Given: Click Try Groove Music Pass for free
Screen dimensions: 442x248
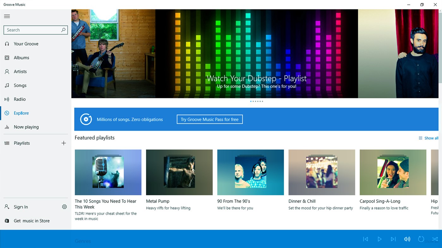Looking at the screenshot, I should [x=209, y=119].
